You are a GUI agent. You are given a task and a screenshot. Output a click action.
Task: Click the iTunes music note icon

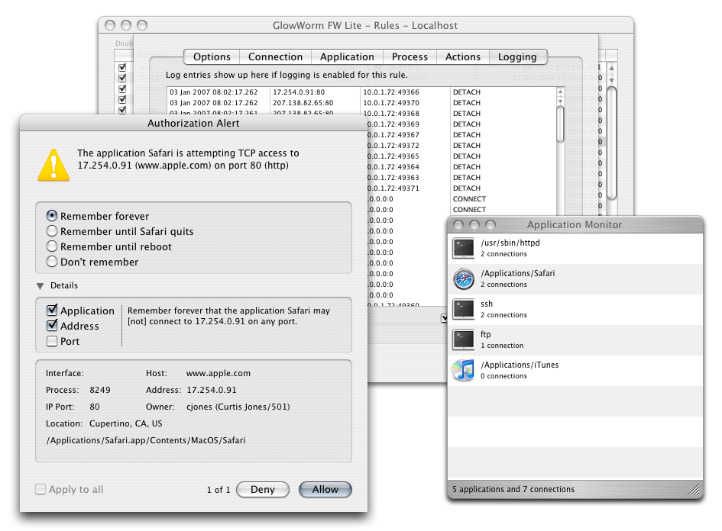point(463,370)
